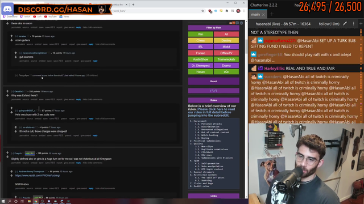Filter by the 'AustinShow' flair
This screenshot has height=204, width=364.
point(201,59)
